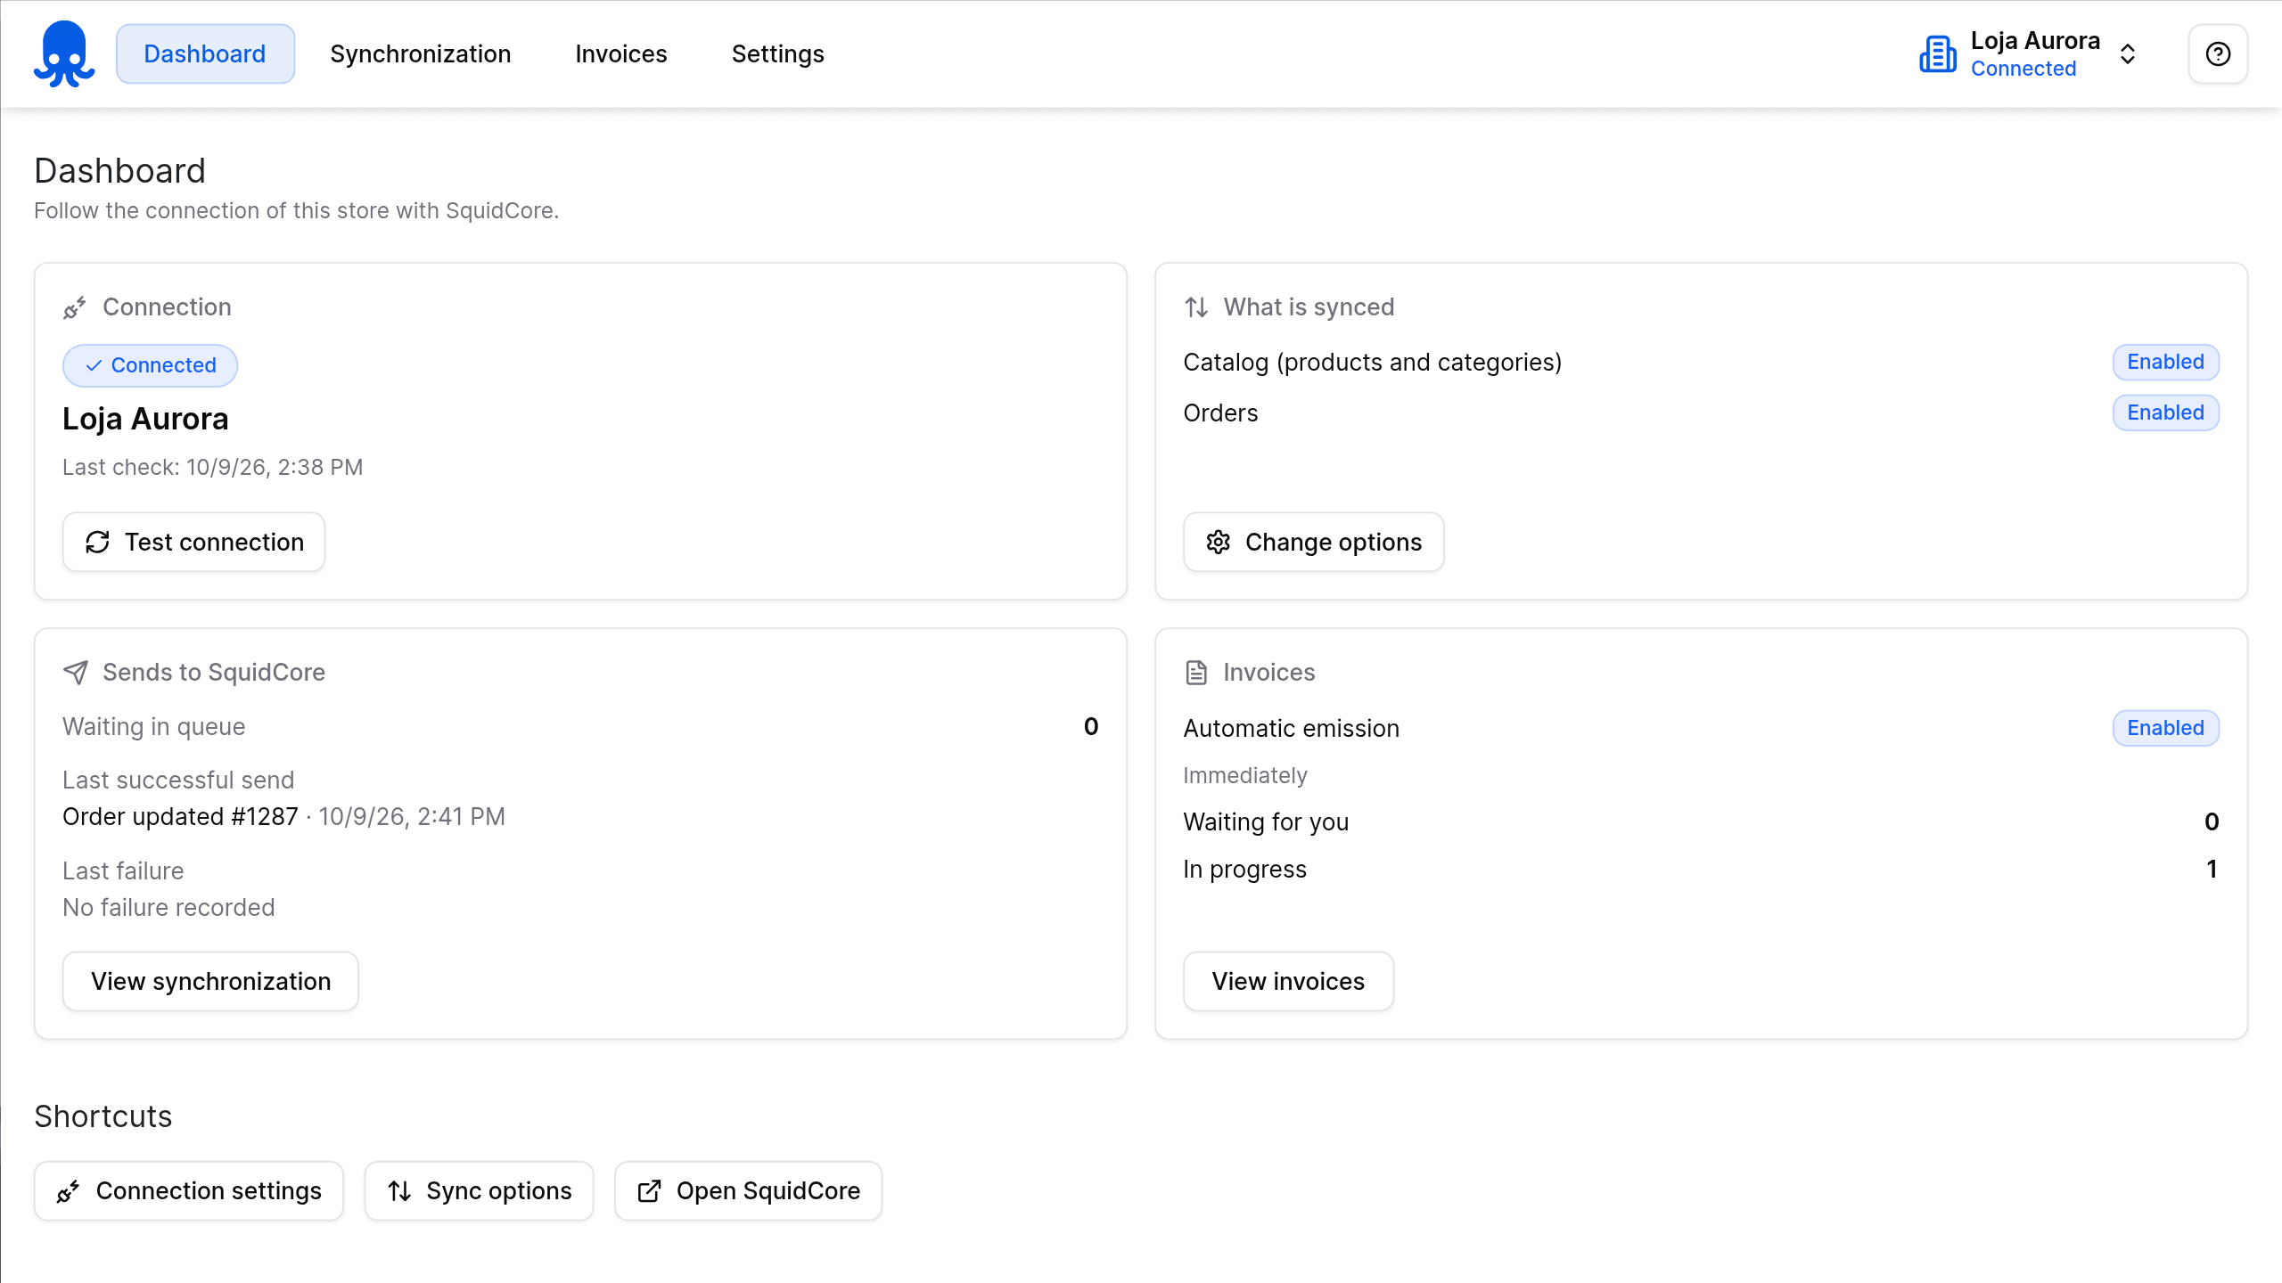Go to the Invoices tab
The height and width of the screenshot is (1283, 2282).
(621, 53)
